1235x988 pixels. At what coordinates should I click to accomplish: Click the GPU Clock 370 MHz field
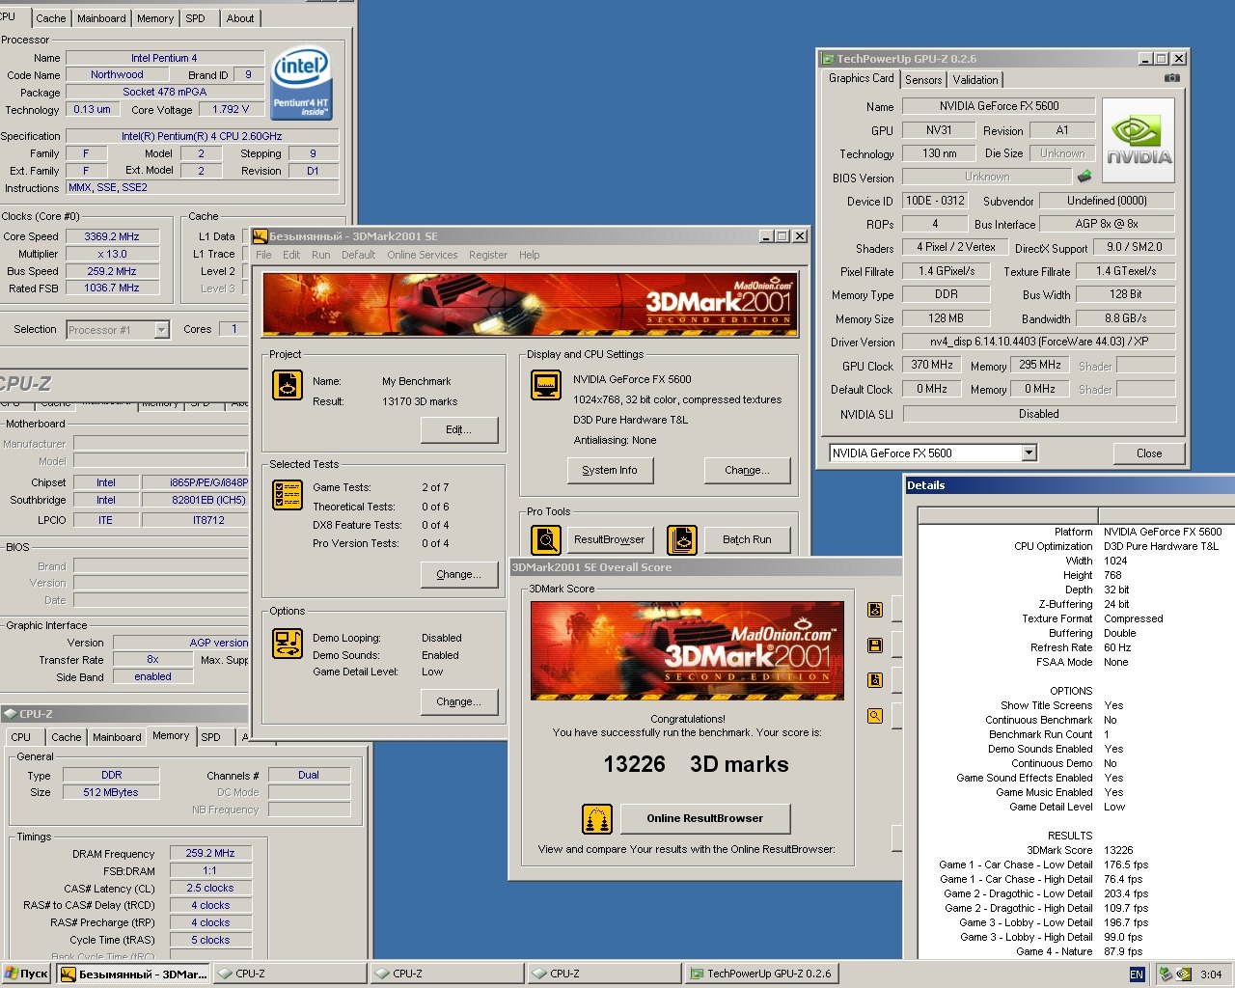point(932,366)
